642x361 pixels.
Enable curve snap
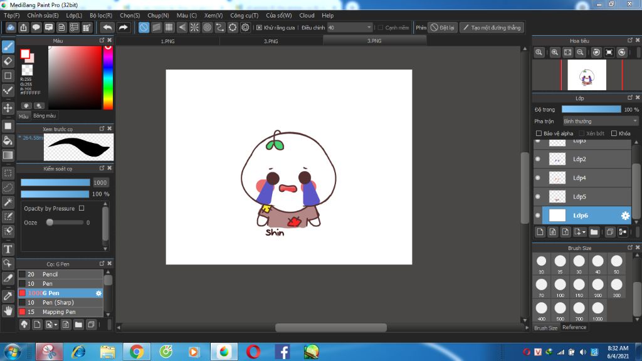pos(220,28)
